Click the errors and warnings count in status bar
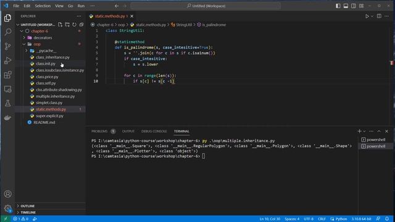Screen dimensions: 395x222 (x=20, y=219)
